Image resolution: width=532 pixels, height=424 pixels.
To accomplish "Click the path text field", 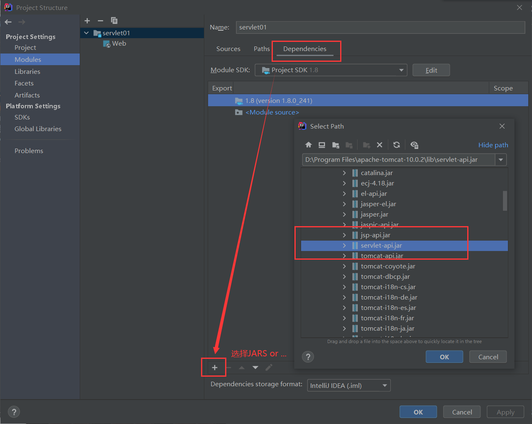I will pyautogui.click(x=399, y=160).
